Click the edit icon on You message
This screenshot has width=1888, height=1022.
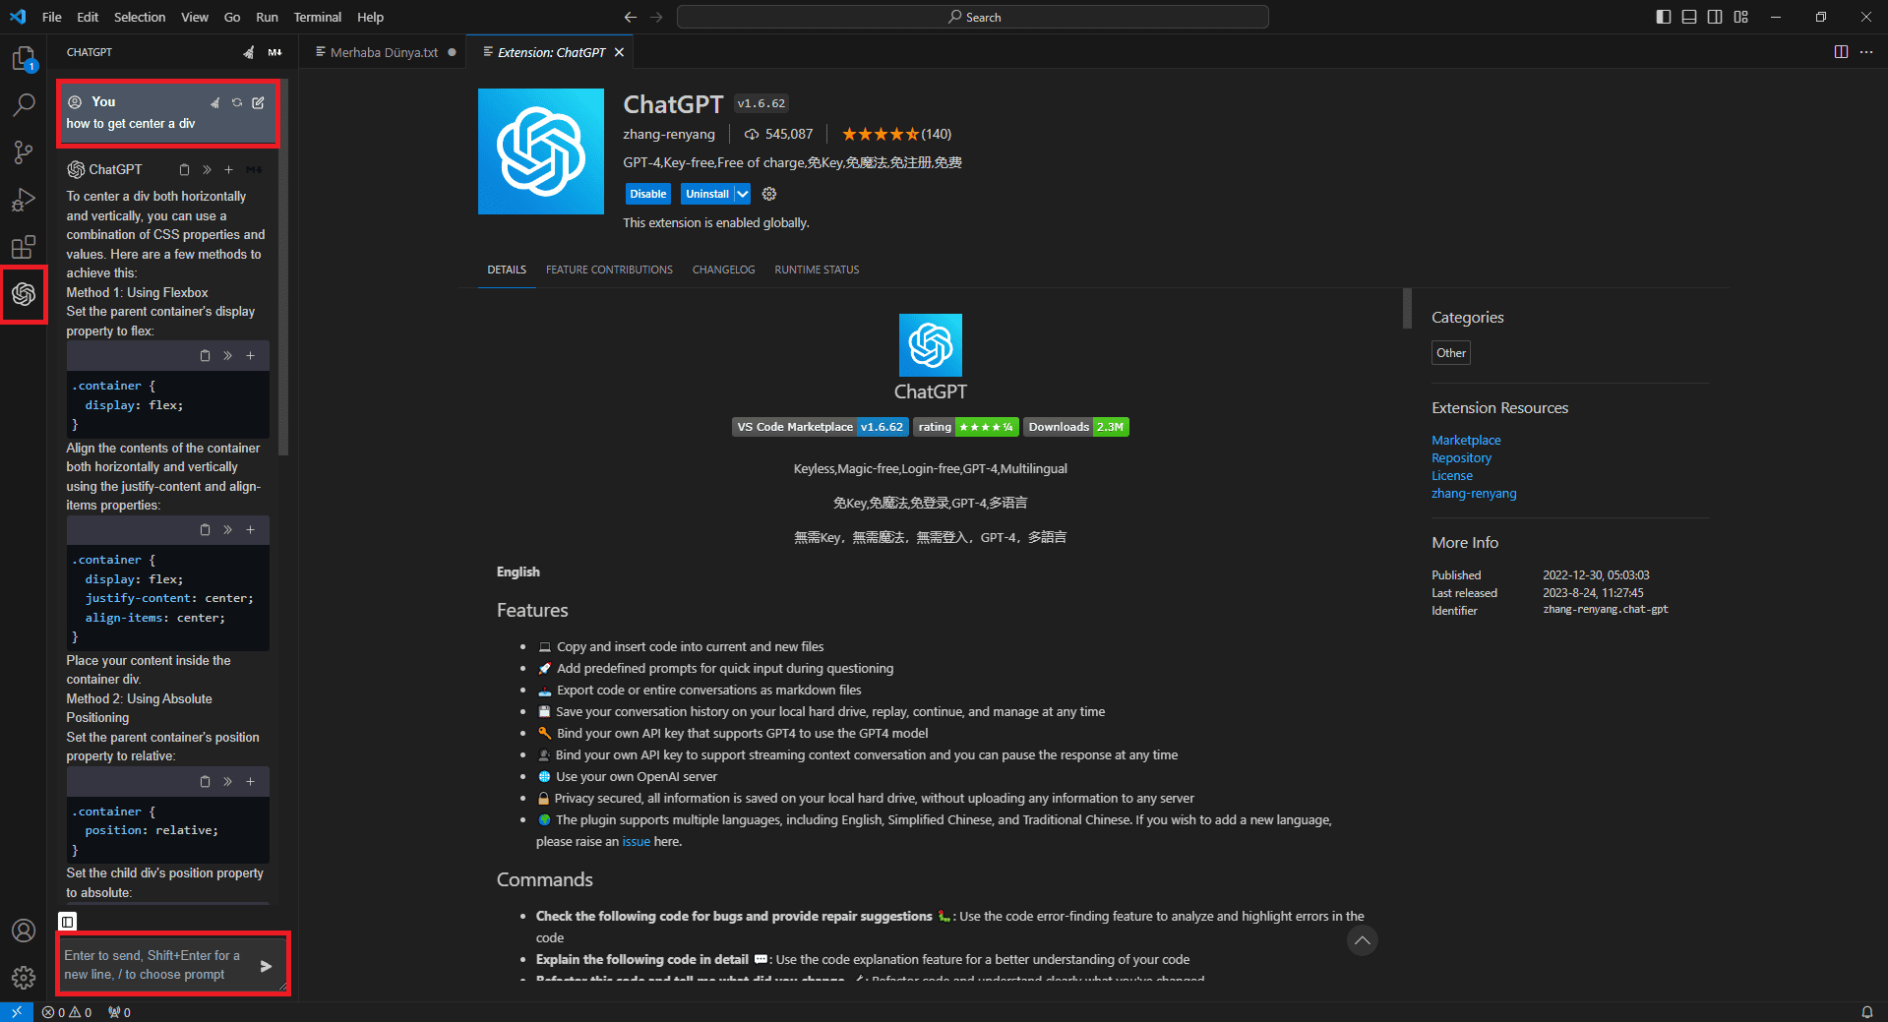pyautogui.click(x=258, y=102)
